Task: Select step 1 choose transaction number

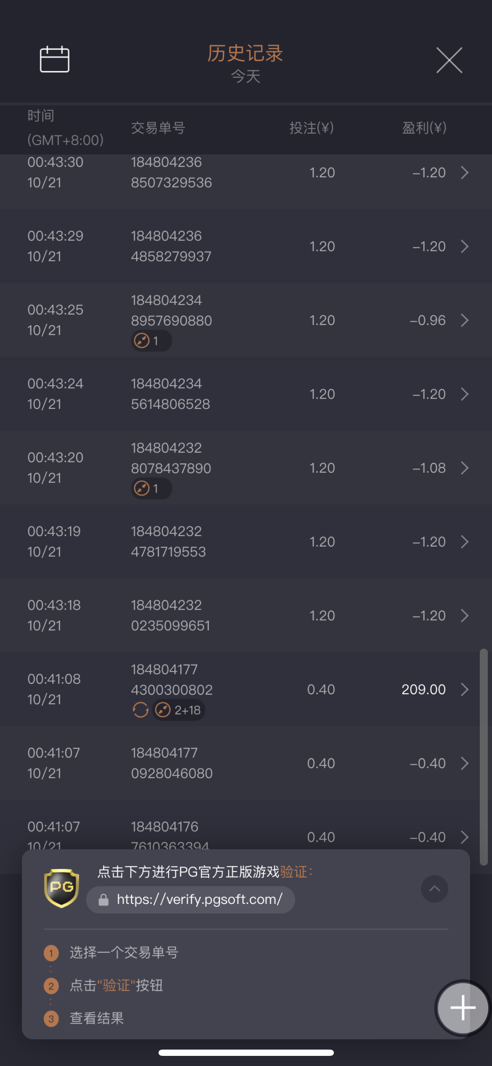Action: (124, 953)
